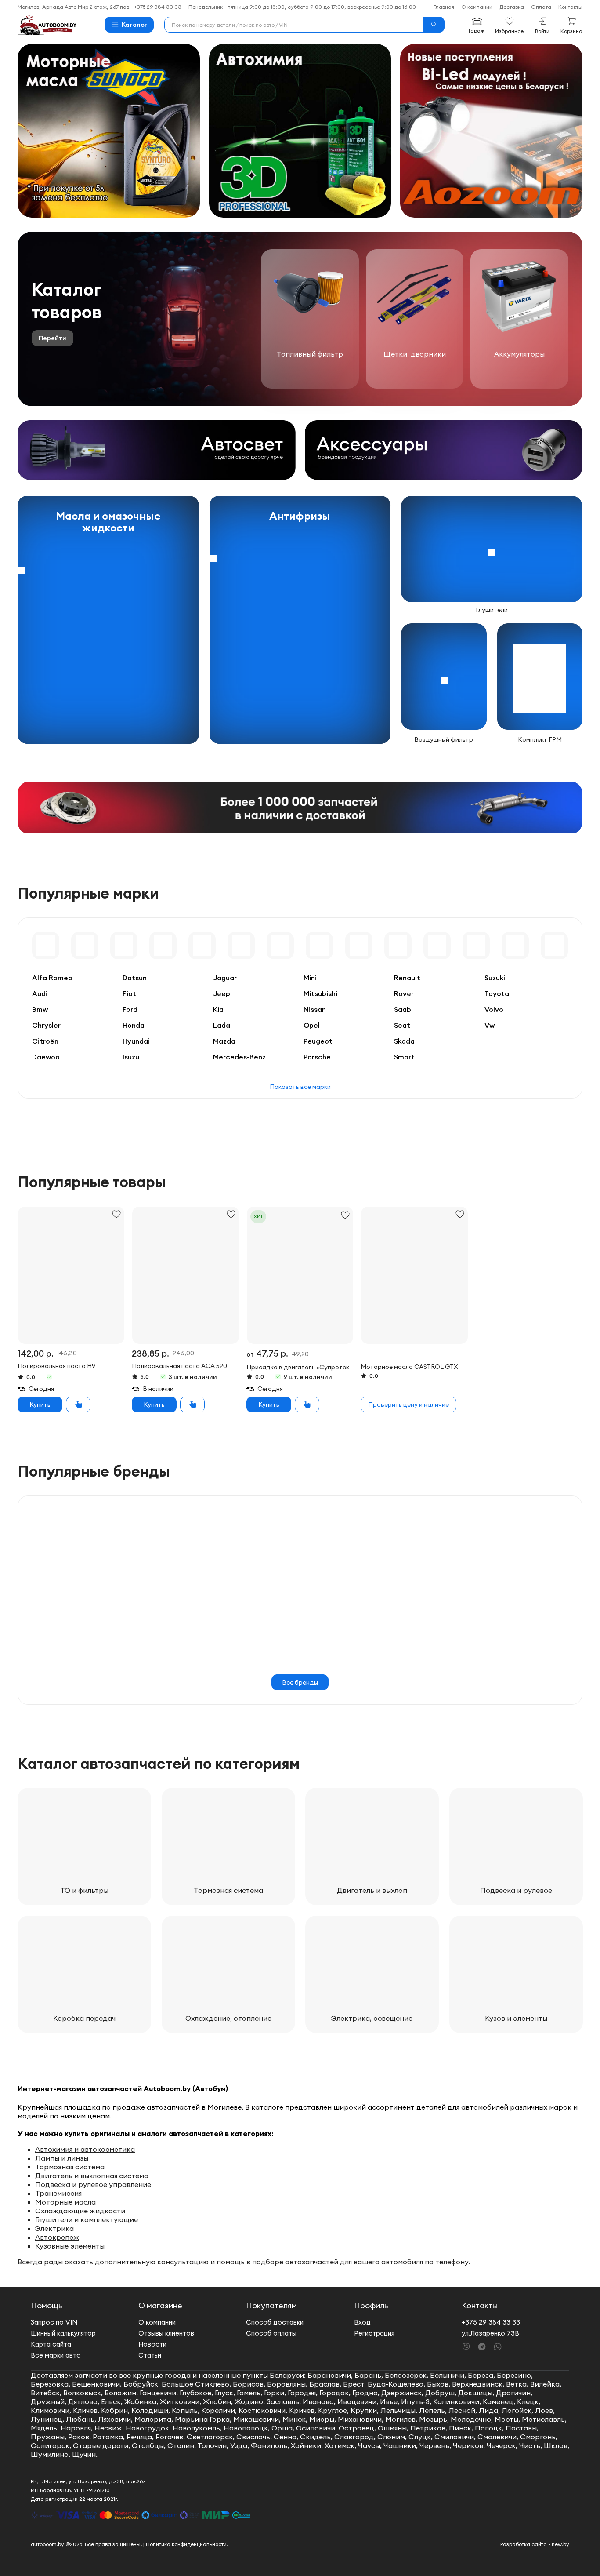Open Отзывы клиентов footer link

tap(166, 2333)
